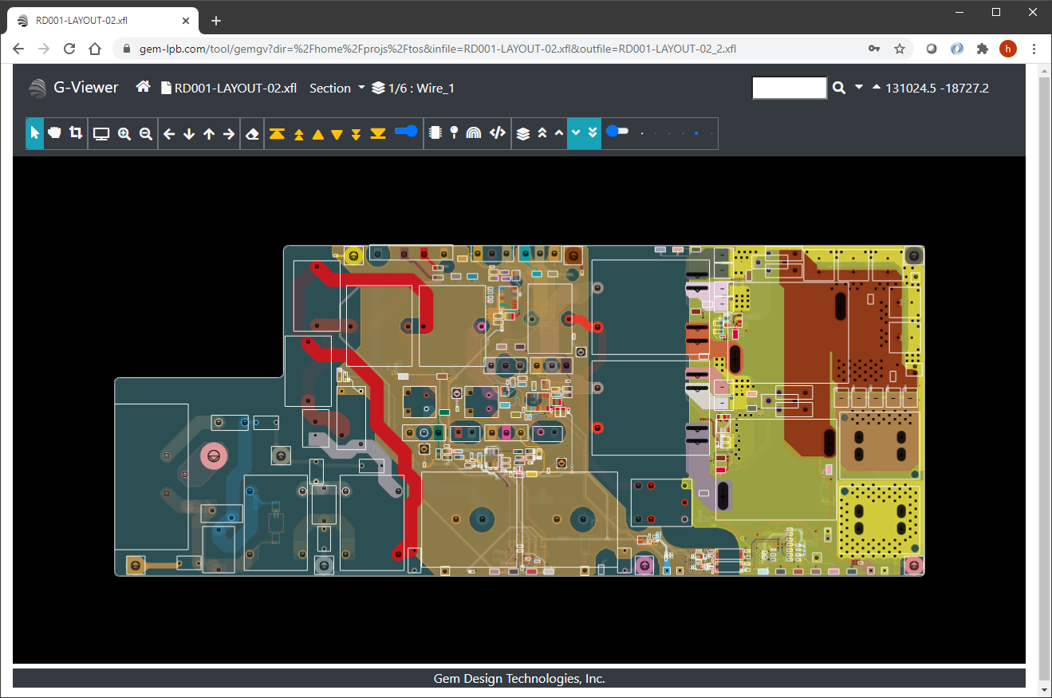Select the arrow pointer tool

click(x=35, y=133)
